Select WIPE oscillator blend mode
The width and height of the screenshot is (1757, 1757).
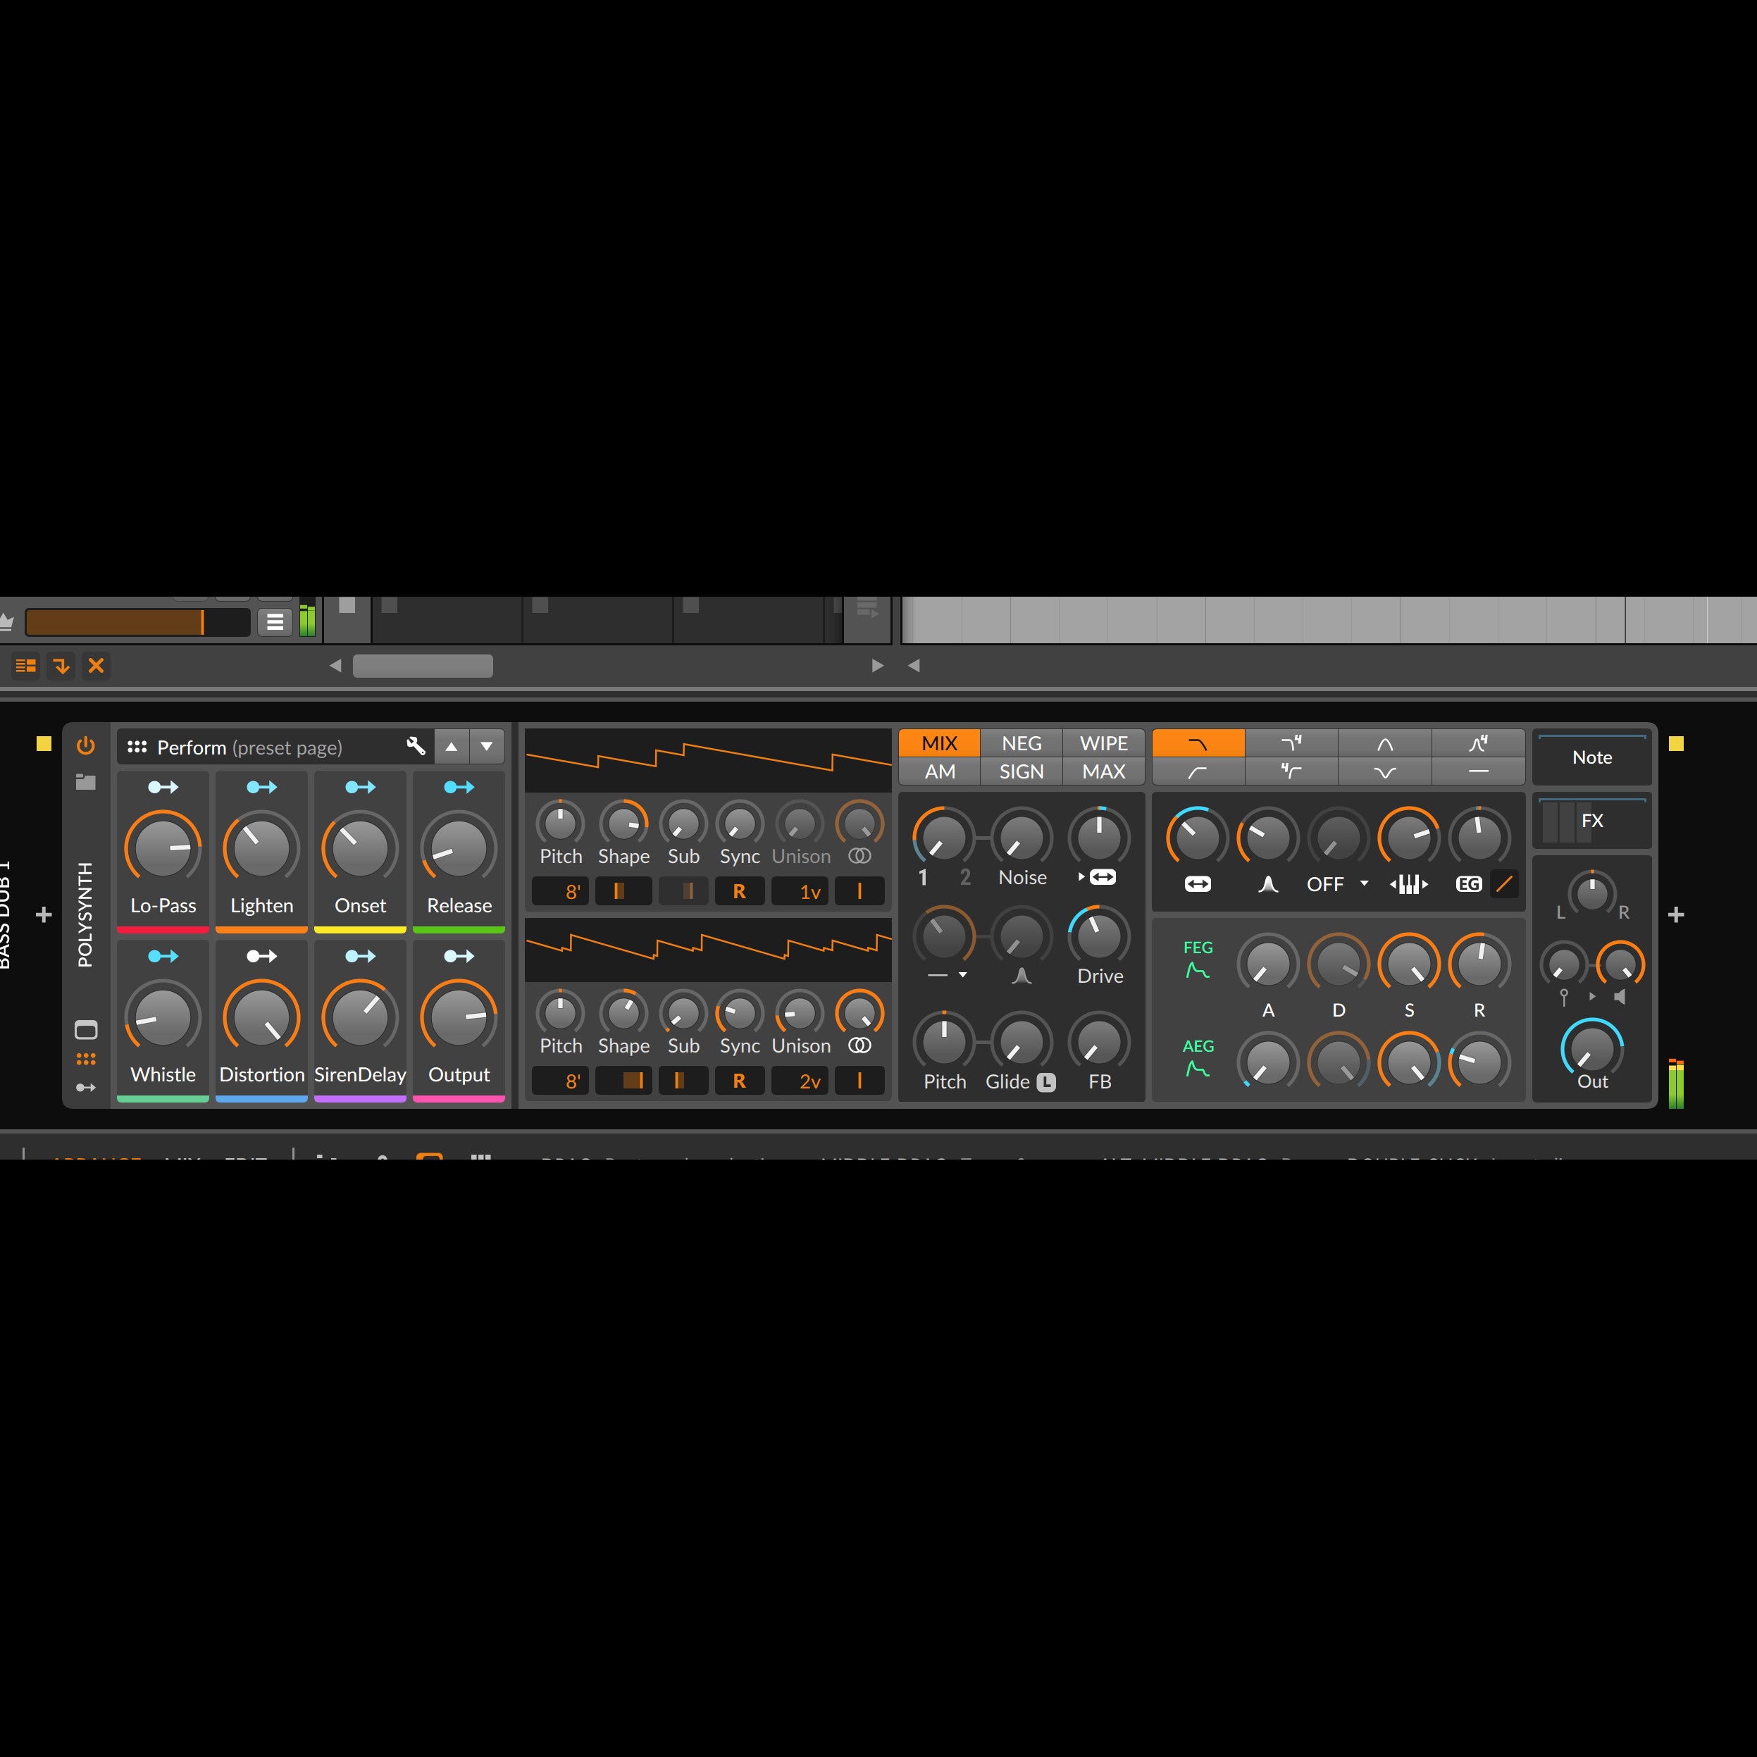click(1103, 743)
